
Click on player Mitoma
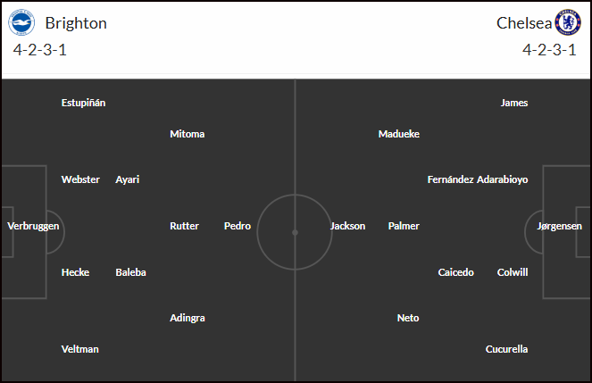click(x=188, y=134)
